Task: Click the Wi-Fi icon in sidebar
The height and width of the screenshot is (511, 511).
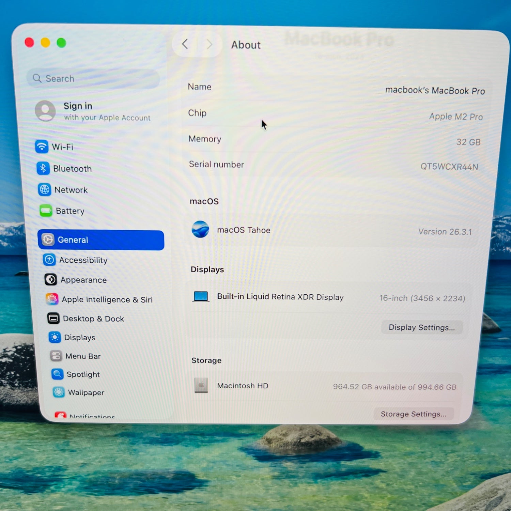Action: [42, 146]
